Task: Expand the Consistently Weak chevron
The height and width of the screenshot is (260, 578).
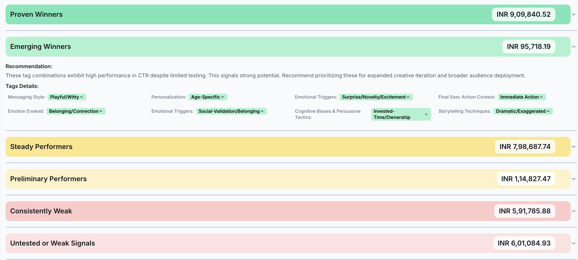Action: pos(573,211)
